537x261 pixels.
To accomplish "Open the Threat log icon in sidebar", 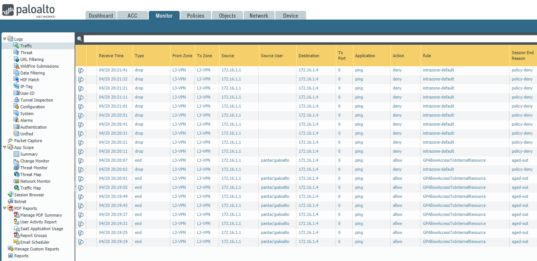I will tap(16, 53).
